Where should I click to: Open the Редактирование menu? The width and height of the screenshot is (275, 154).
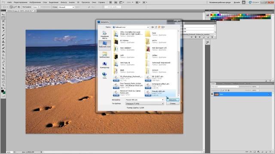tap(20, 3)
